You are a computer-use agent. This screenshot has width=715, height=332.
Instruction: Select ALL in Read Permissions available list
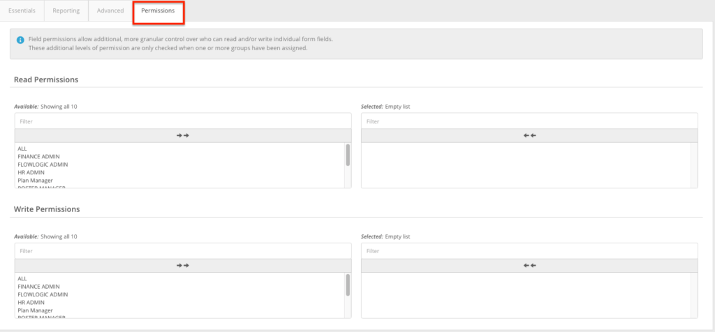pos(22,149)
